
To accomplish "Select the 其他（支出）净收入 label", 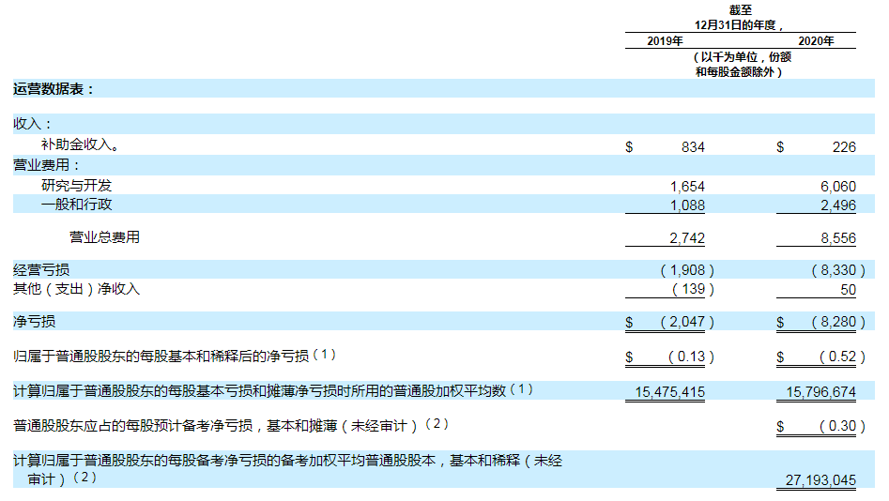I will [x=77, y=288].
